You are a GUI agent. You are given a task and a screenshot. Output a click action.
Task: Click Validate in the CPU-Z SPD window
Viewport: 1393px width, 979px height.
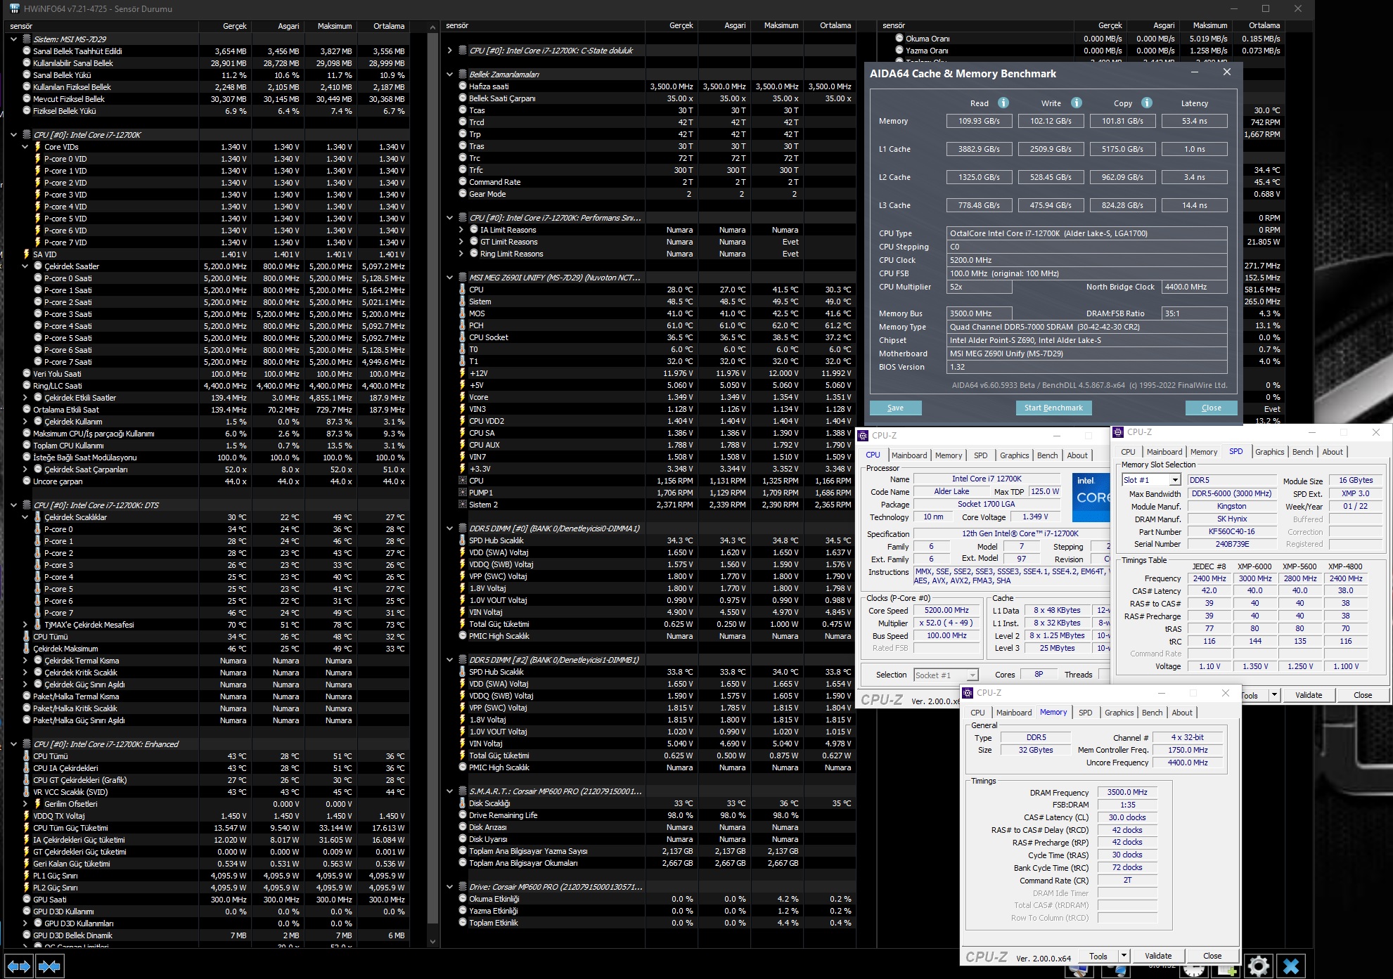click(x=1308, y=695)
